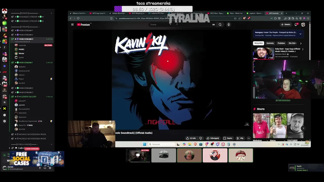Viewport: 324px width, 182px height.
Task: Select user neextrela in voice channel
Action: (22, 45)
